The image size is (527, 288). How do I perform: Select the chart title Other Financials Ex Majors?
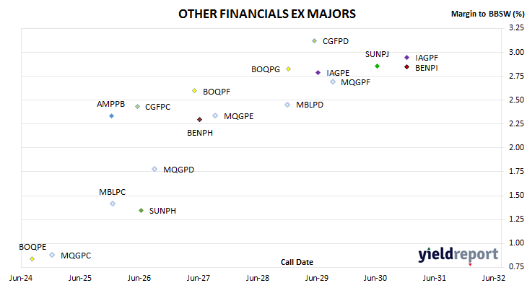point(267,14)
